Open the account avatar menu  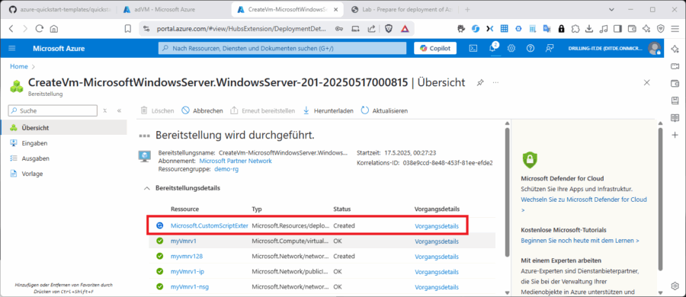(x=654, y=49)
